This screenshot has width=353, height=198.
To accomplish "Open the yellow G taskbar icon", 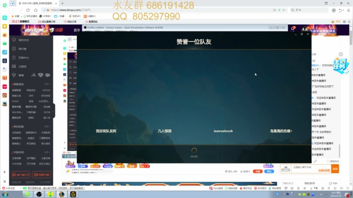I will (x=73, y=194).
